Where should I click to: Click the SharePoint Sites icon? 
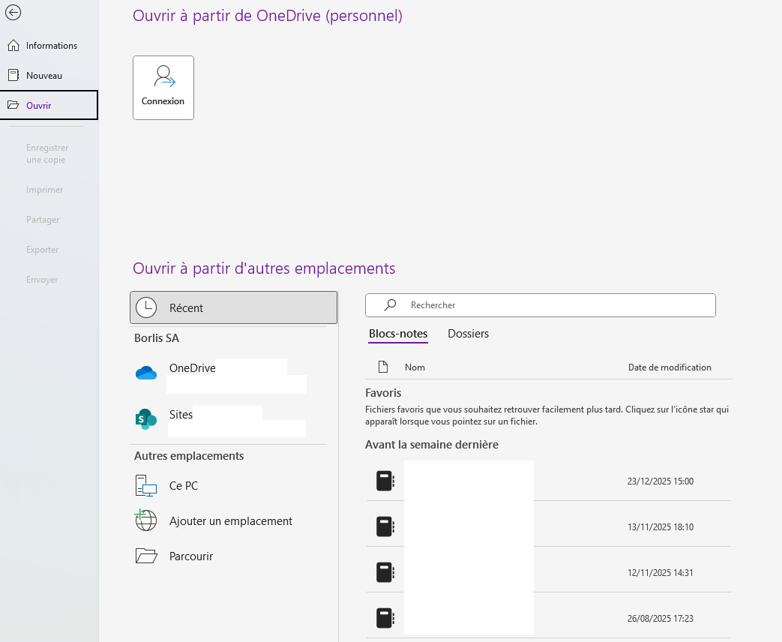(146, 419)
